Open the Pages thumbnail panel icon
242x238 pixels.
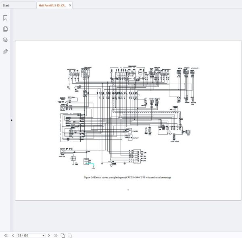pos(5,29)
